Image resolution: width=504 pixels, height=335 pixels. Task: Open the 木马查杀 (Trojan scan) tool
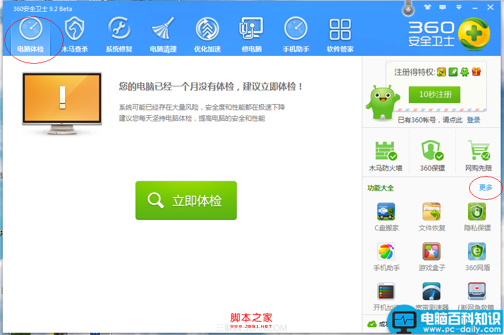76,33
